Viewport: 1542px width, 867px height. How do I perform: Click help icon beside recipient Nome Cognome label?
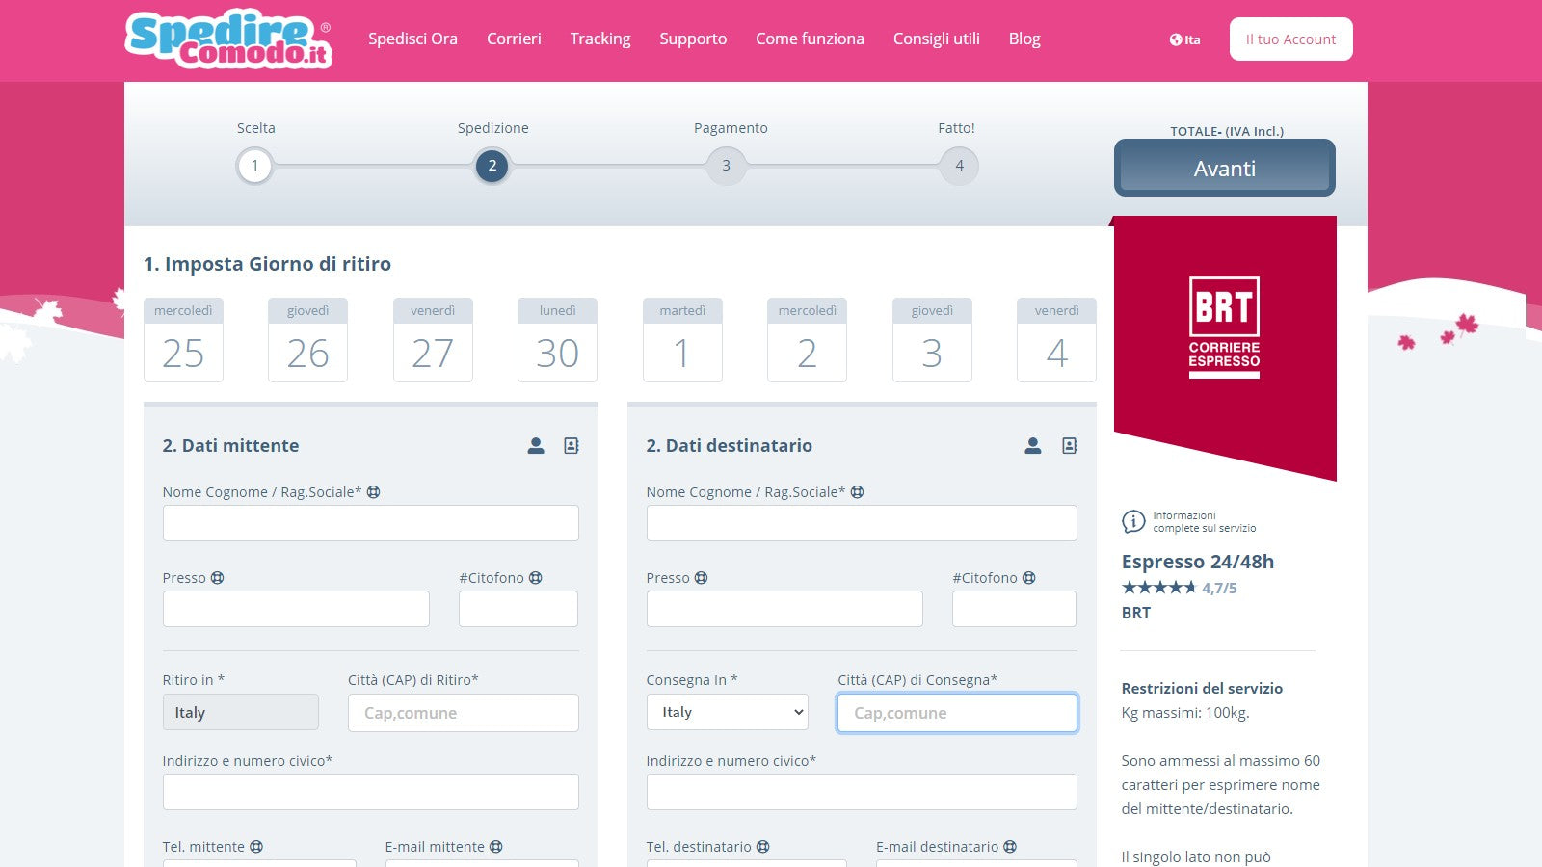pos(858,492)
